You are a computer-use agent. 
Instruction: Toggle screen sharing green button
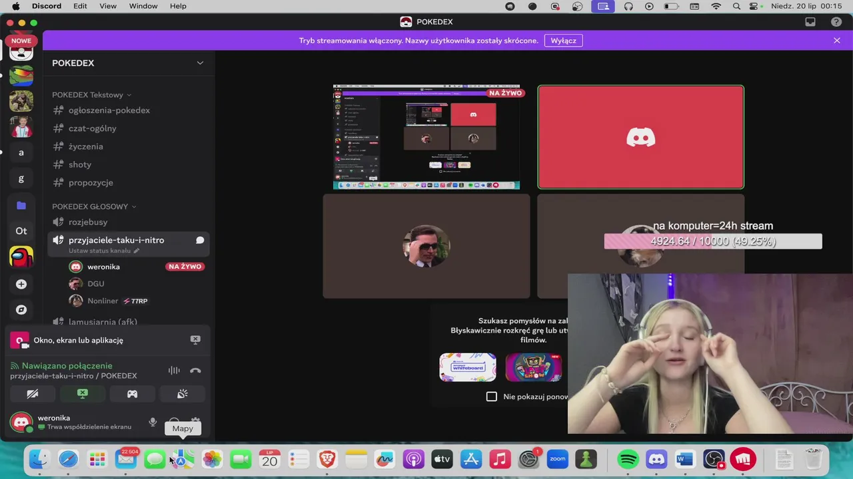[83, 394]
